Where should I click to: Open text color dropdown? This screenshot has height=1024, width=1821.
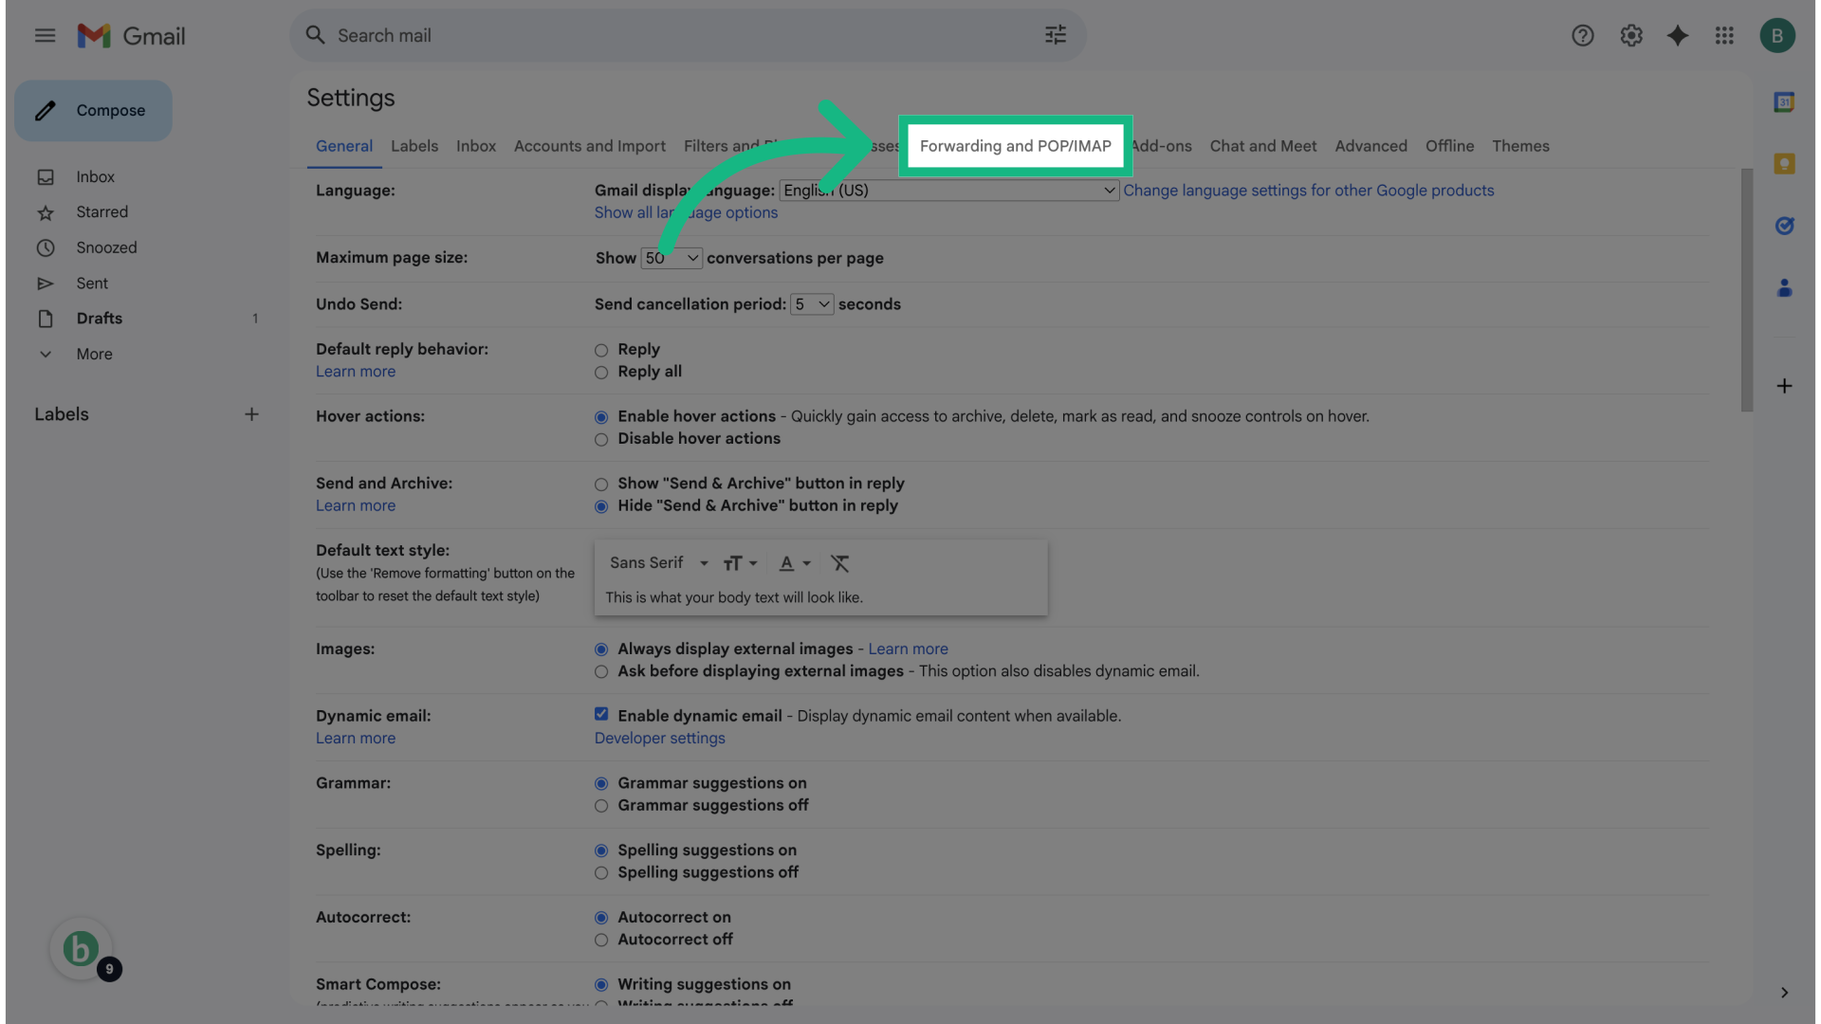[795, 563]
